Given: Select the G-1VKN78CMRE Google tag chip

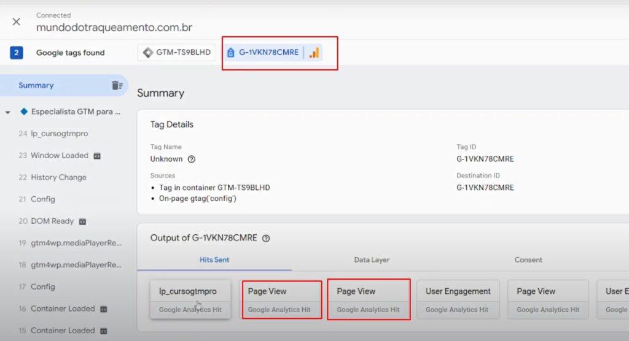Looking at the screenshot, I should coord(264,53).
